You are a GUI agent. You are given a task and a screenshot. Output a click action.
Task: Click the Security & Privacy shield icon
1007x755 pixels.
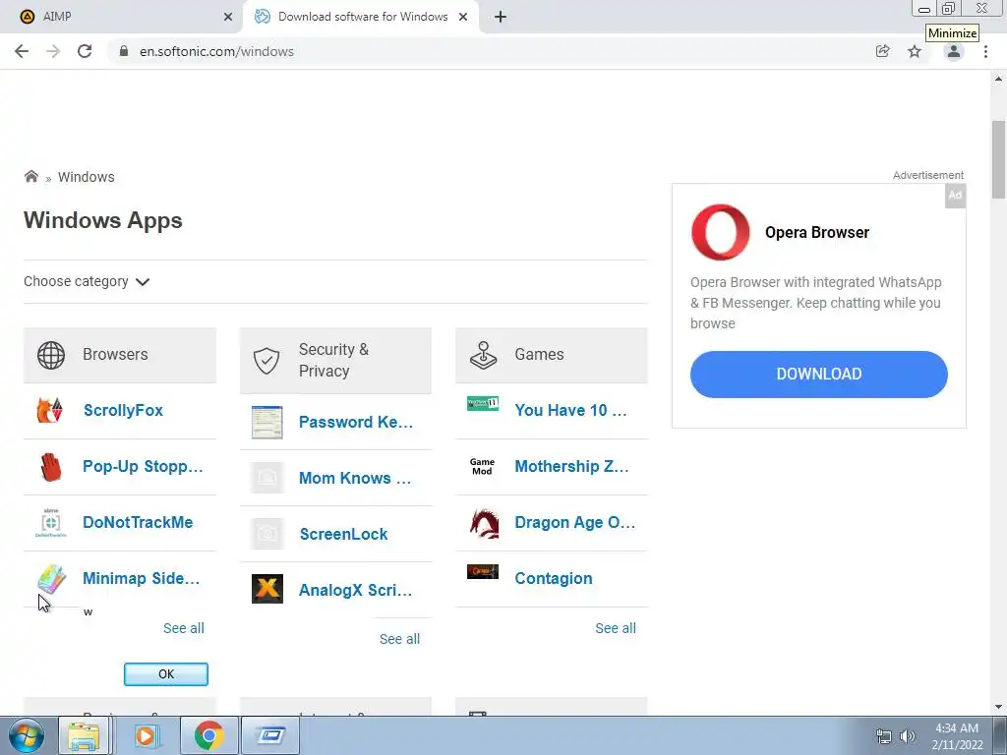tap(267, 361)
